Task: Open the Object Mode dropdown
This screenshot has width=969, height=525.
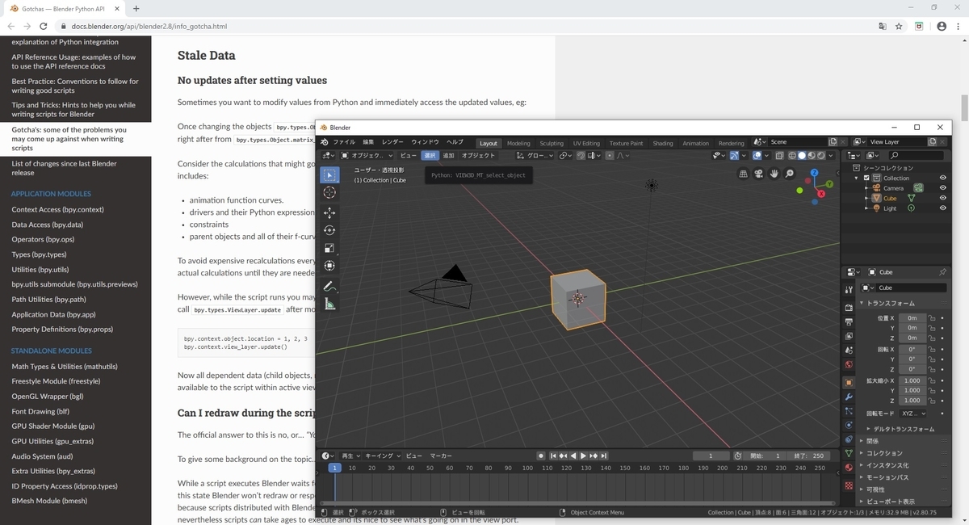Action: [367, 155]
